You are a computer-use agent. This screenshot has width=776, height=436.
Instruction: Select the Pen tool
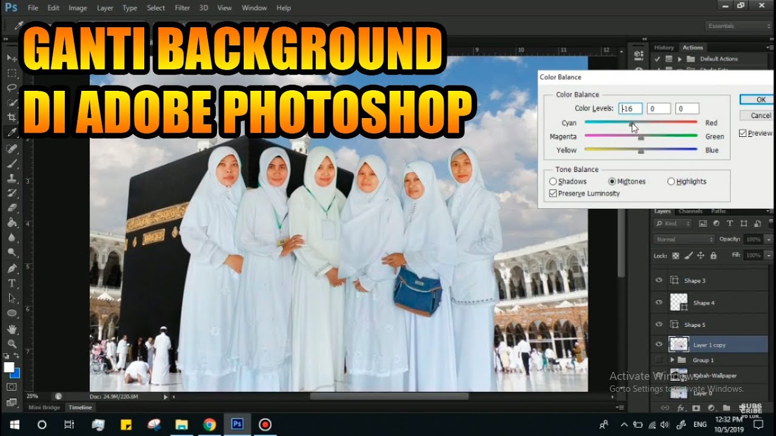pyautogui.click(x=12, y=268)
